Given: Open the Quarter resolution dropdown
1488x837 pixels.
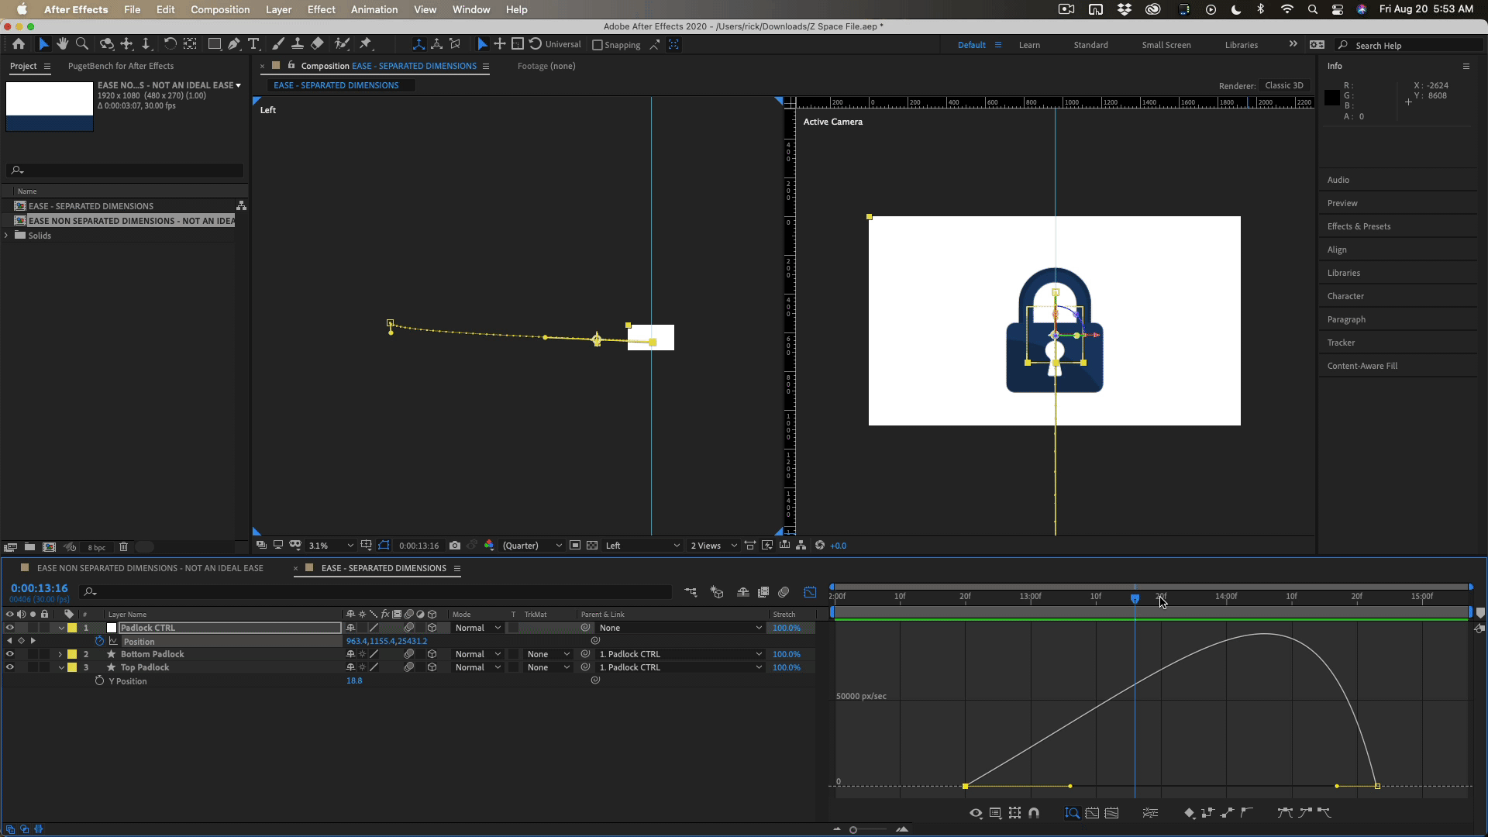Looking at the screenshot, I should pyautogui.click(x=532, y=546).
